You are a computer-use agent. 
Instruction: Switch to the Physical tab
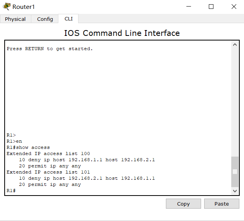(x=15, y=19)
